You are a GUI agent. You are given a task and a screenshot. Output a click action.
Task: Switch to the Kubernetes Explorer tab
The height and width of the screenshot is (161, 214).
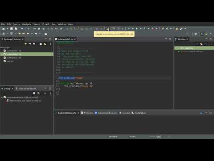106,113
